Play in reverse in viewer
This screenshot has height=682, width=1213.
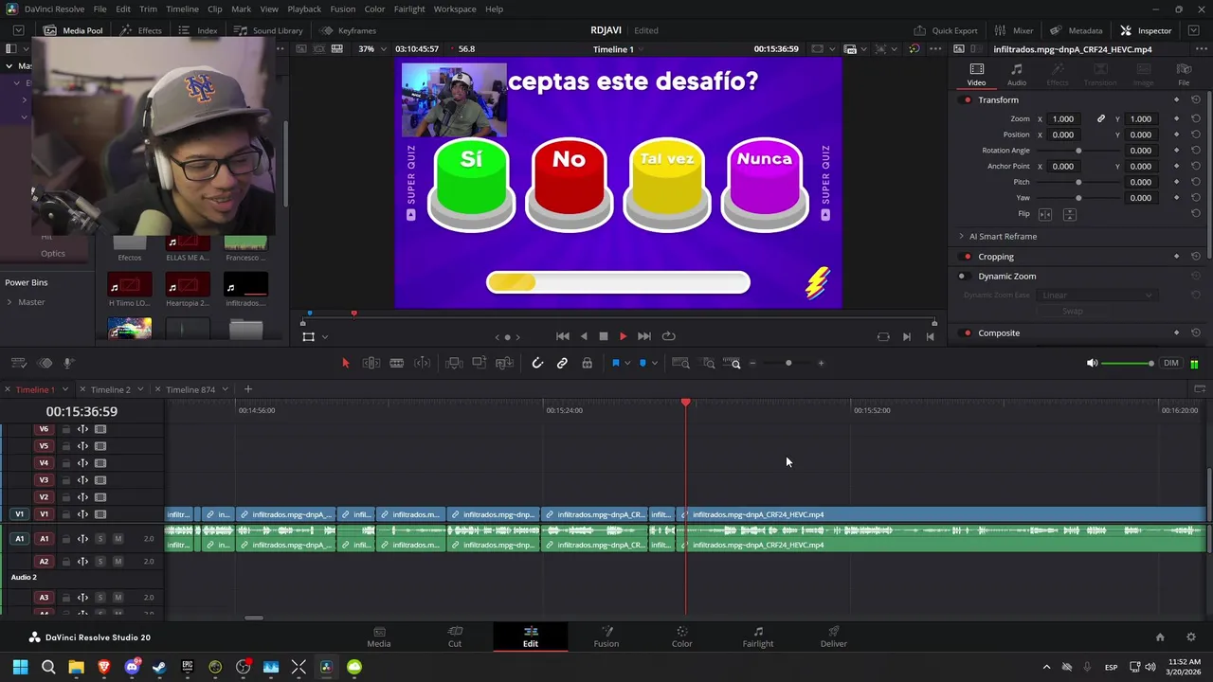(x=584, y=336)
